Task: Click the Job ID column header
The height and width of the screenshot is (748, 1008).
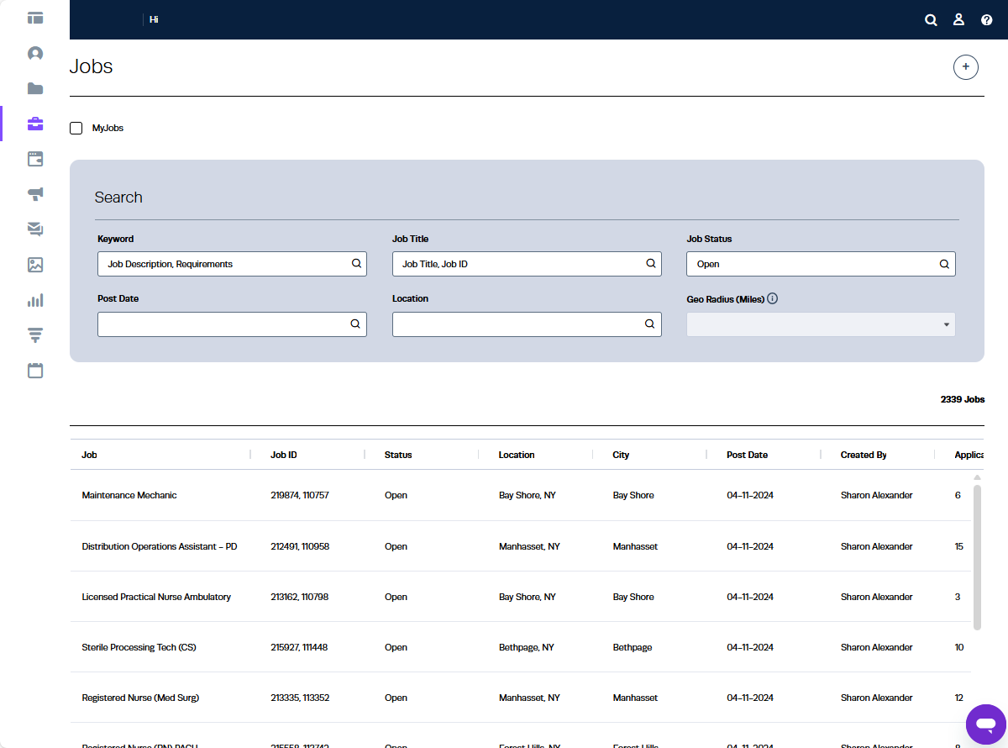Action: point(283,455)
